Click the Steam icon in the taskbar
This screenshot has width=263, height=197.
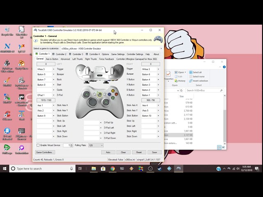tap(160, 168)
